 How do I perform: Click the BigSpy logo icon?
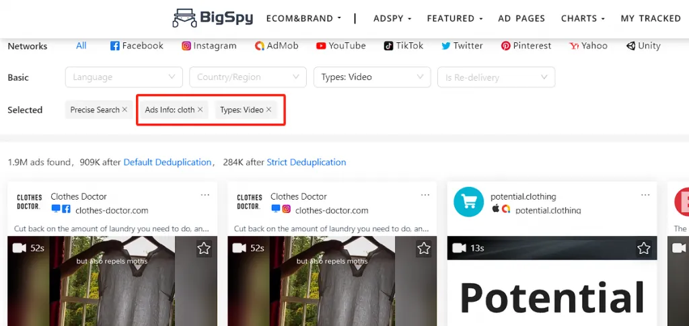[x=184, y=17]
